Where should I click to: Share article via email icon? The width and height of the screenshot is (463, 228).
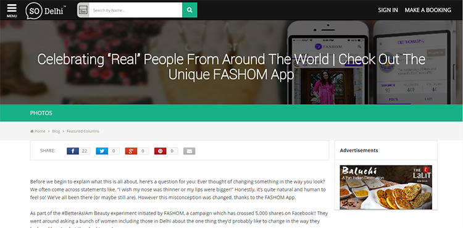190,151
